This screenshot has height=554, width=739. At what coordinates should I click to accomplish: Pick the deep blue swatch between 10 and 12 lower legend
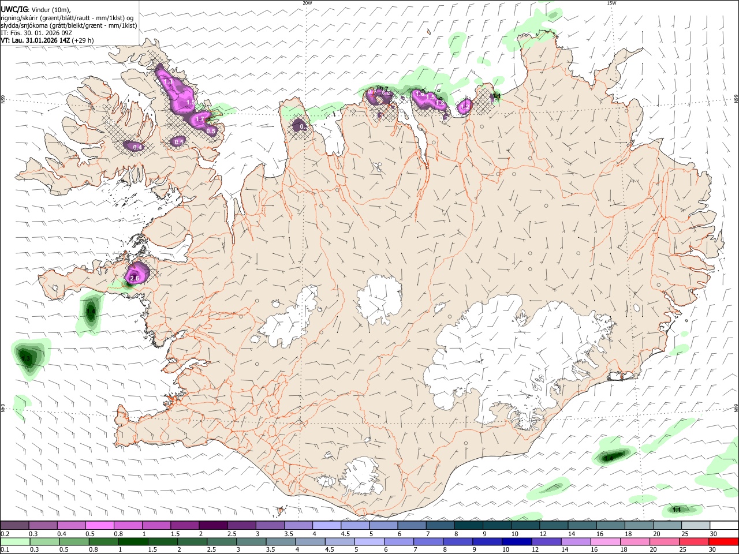[517, 542]
